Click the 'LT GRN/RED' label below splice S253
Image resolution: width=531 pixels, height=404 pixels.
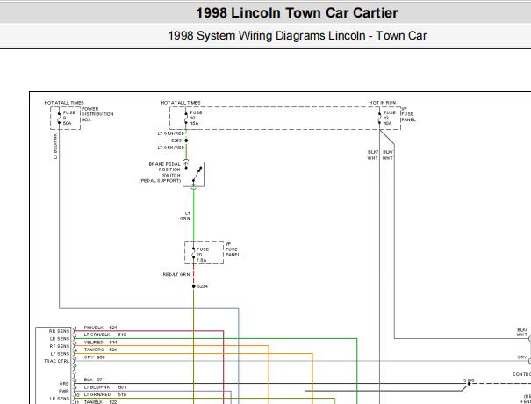tap(171, 148)
